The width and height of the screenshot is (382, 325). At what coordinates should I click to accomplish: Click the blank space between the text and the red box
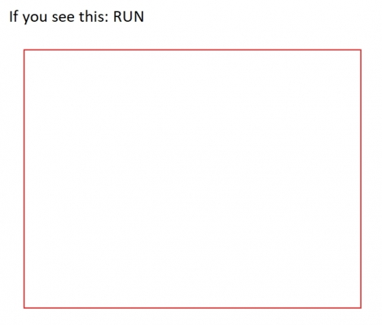point(192,37)
